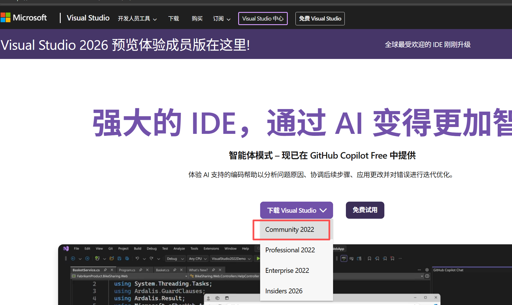Select Community 2022 from the download list
Viewport: 512px width, 305px height.
[296, 230]
